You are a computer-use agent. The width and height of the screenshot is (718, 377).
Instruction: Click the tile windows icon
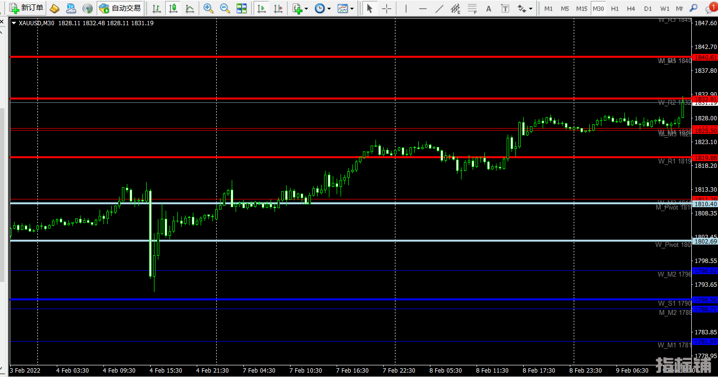click(x=241, y=8)
